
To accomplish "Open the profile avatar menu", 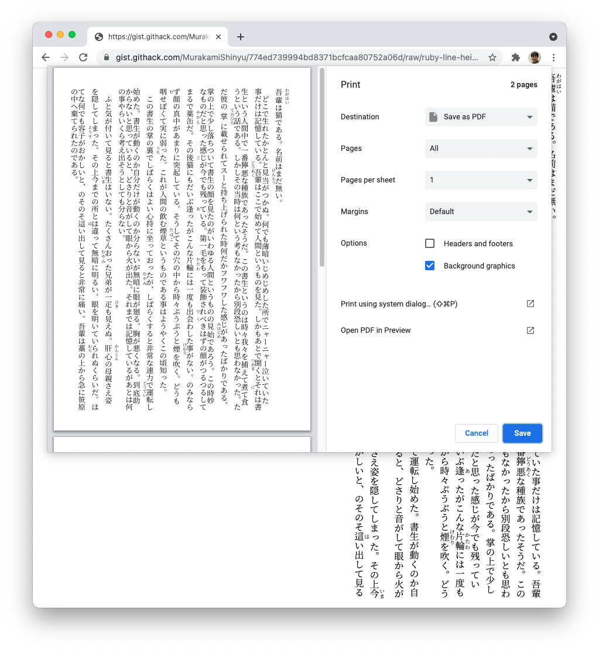I will coord(535,57).
